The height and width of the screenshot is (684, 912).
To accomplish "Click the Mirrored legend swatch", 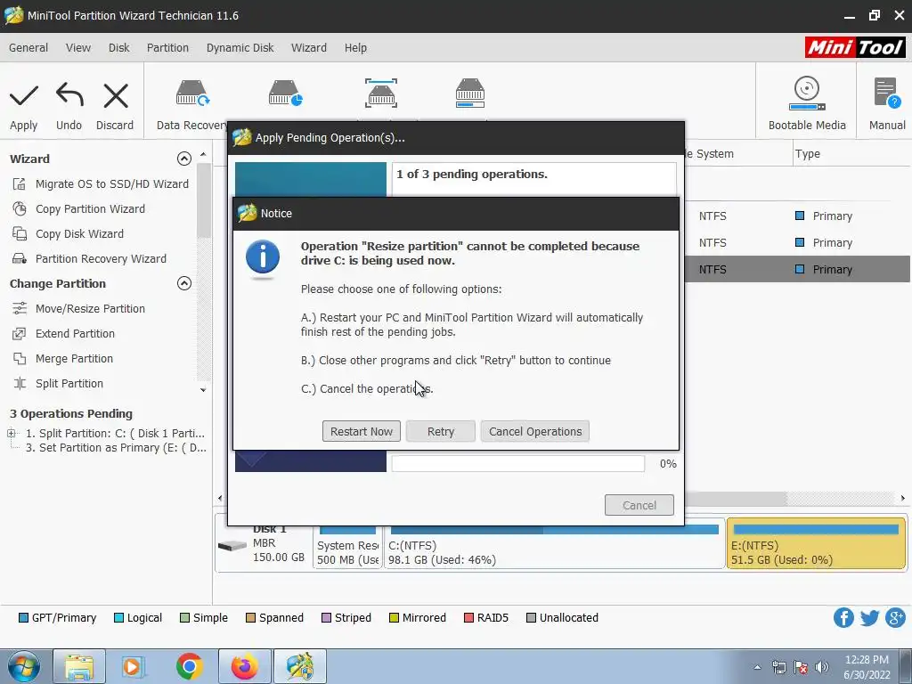I will click(x=394, y=618).
